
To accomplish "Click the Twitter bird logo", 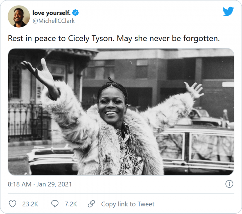I will point(228,11).
